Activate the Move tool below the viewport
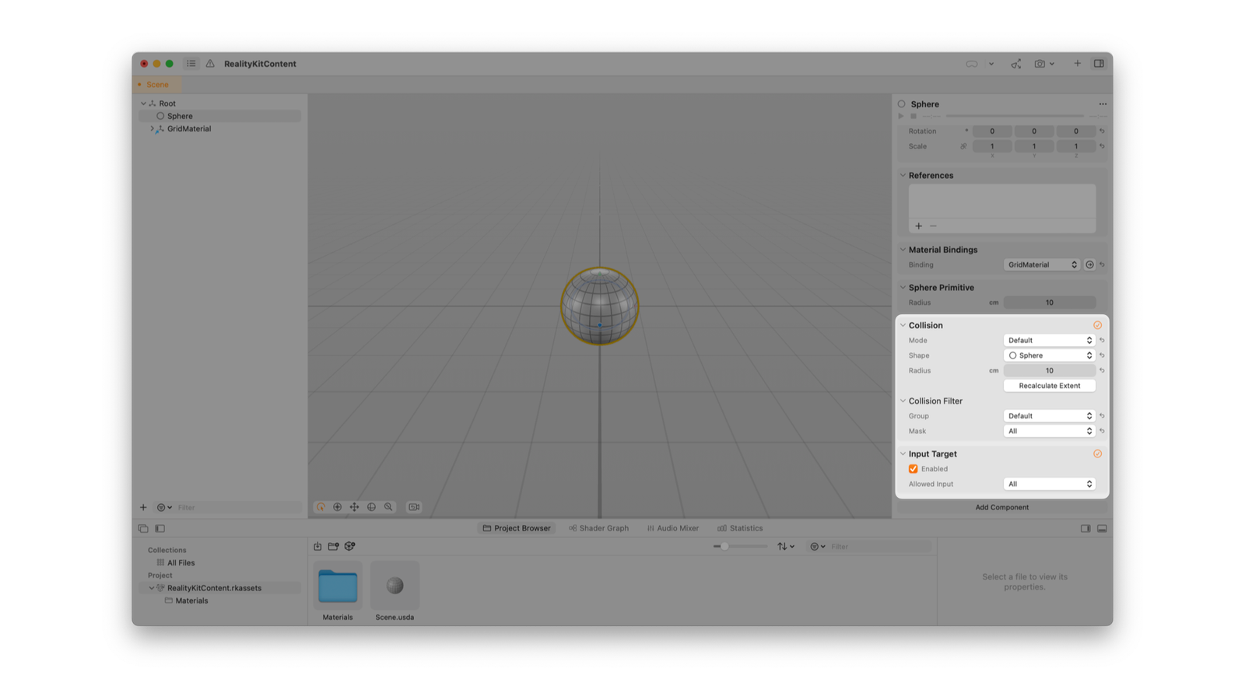This screenshot has width=1245, height=700. point(354,507)
